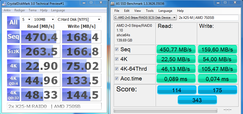Viewport: 243px width, 114px height.
Task: Click the write score 175
Action: point(218,90)
